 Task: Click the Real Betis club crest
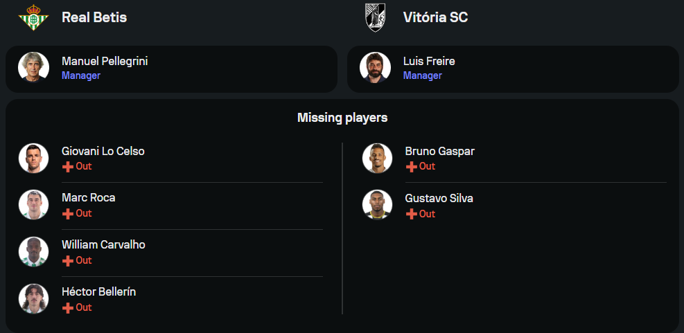tap(33, 18)
